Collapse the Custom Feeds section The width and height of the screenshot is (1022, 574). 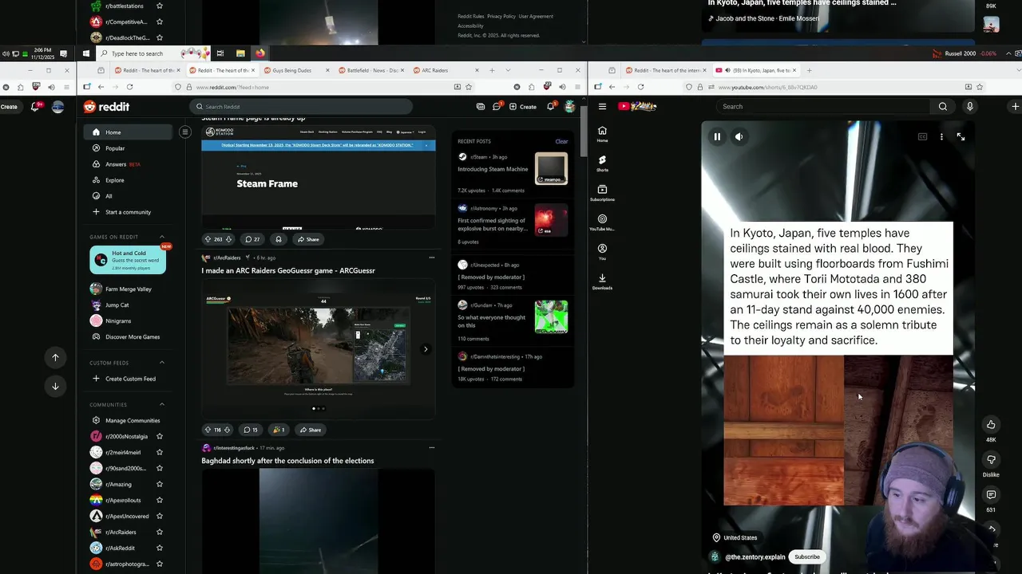tap(162, 363)
